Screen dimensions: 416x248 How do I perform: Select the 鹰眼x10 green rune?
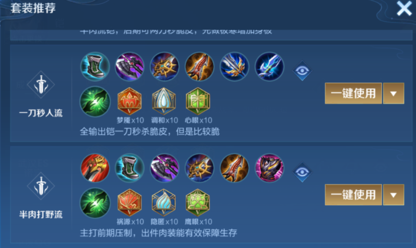click(198, 203)
